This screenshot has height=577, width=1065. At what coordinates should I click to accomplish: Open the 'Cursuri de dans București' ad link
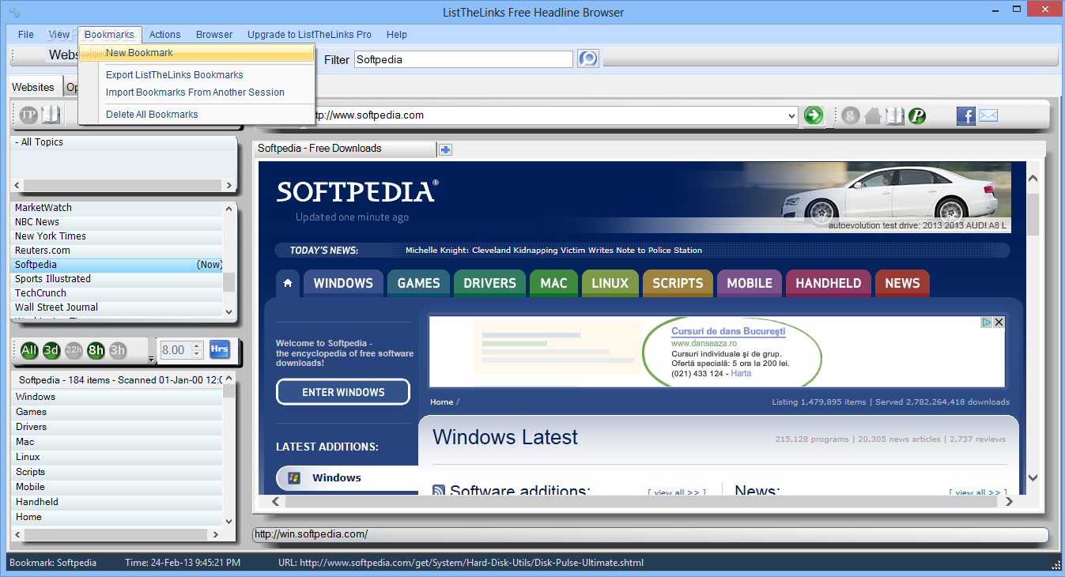(x=728, y=331)
